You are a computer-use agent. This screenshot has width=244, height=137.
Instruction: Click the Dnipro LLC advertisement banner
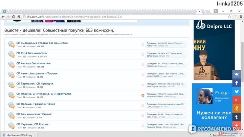point(214,50)
